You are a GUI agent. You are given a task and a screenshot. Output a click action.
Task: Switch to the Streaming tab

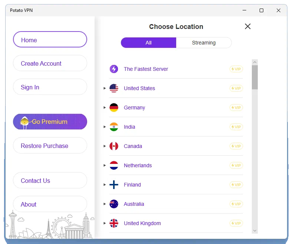(x=204, y=43)
